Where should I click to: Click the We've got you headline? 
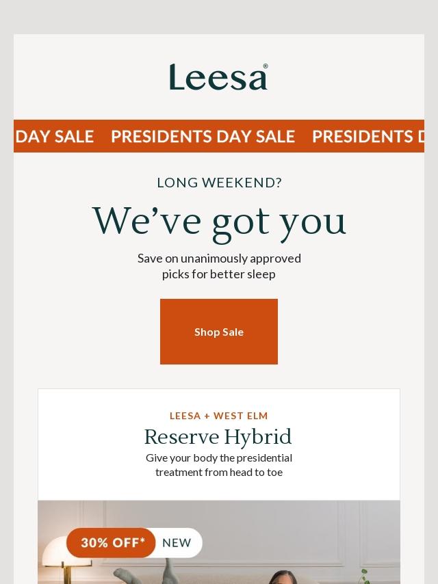tap(219, 222)
